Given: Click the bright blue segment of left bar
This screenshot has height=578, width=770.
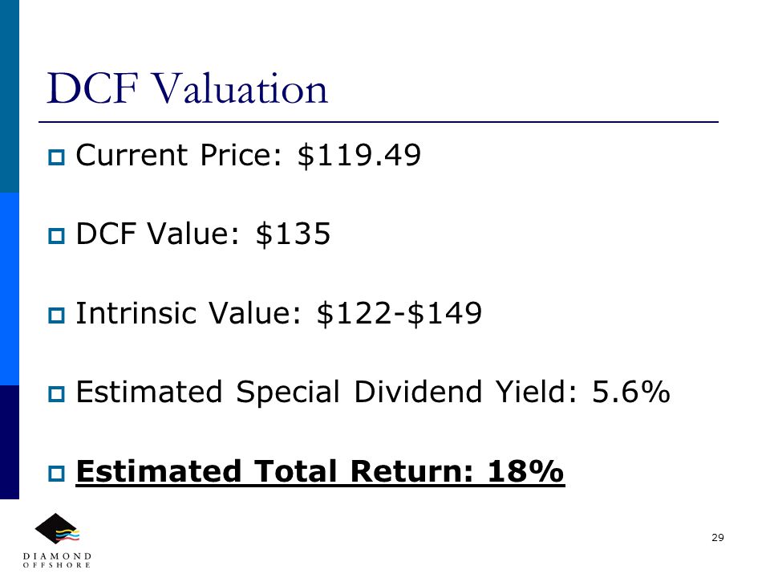Looking at the screenshot, I should [10, 289].
